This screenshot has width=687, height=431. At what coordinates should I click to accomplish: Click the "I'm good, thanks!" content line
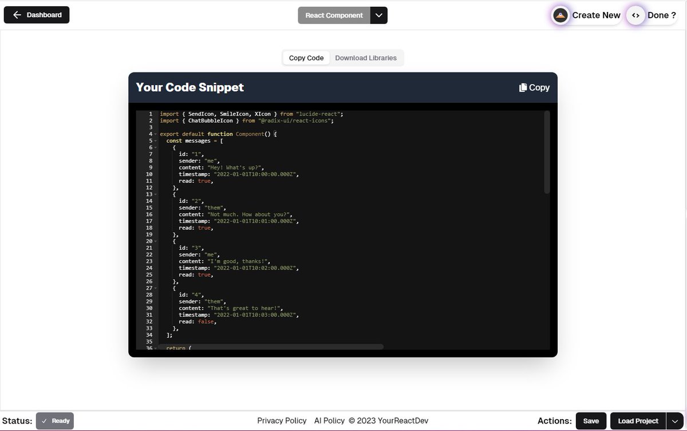[224, 261]
